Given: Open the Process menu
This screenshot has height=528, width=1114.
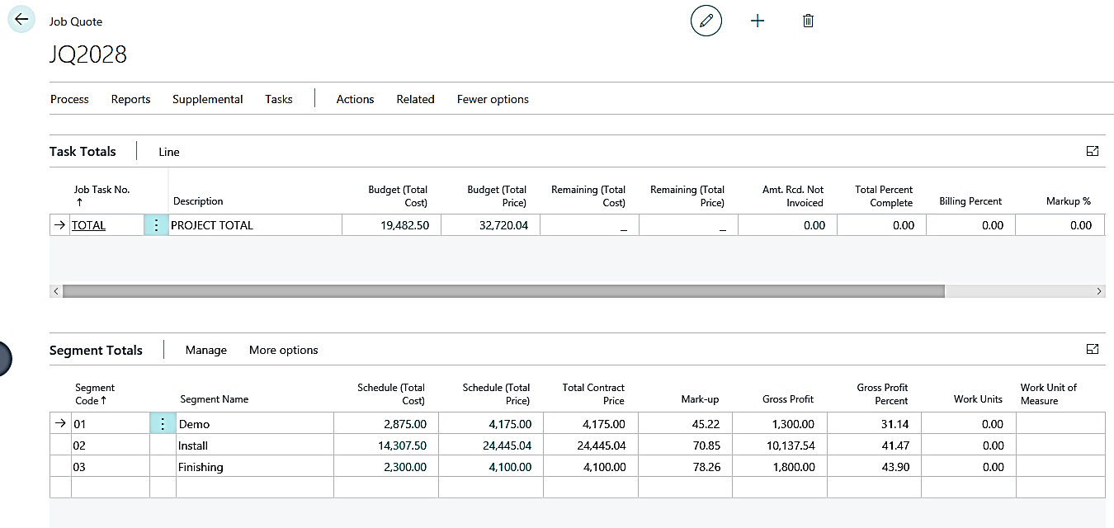Looking at the screenshot, I should (69, 99).
